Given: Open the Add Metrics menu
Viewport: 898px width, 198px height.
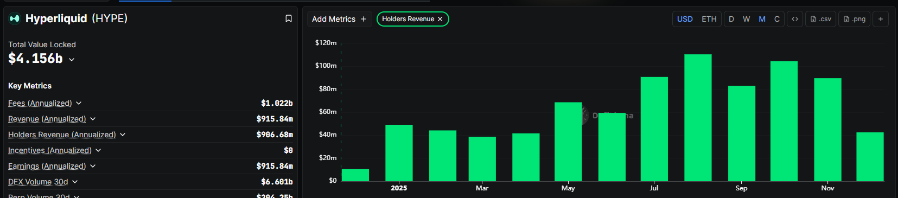Looking at the screenshot, I should 339,19.
